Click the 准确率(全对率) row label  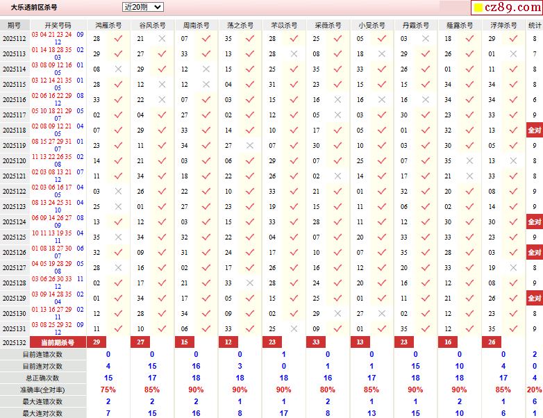click(x=43, y=390)
